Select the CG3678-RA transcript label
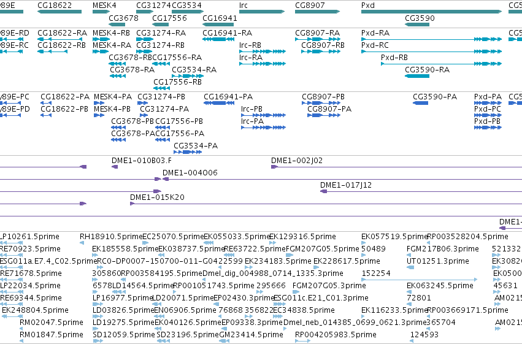 coord(132,70)
